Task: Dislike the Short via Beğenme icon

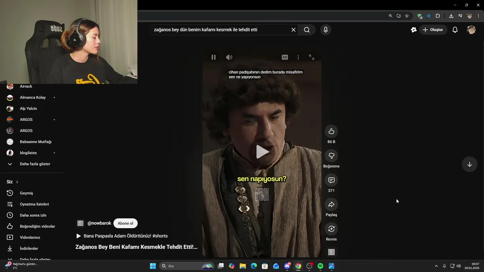Action: tap(331, 156)
